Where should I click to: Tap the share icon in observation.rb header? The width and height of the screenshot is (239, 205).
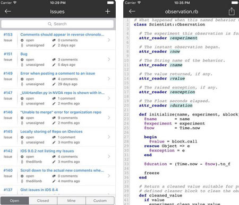(x=232, y=12)
